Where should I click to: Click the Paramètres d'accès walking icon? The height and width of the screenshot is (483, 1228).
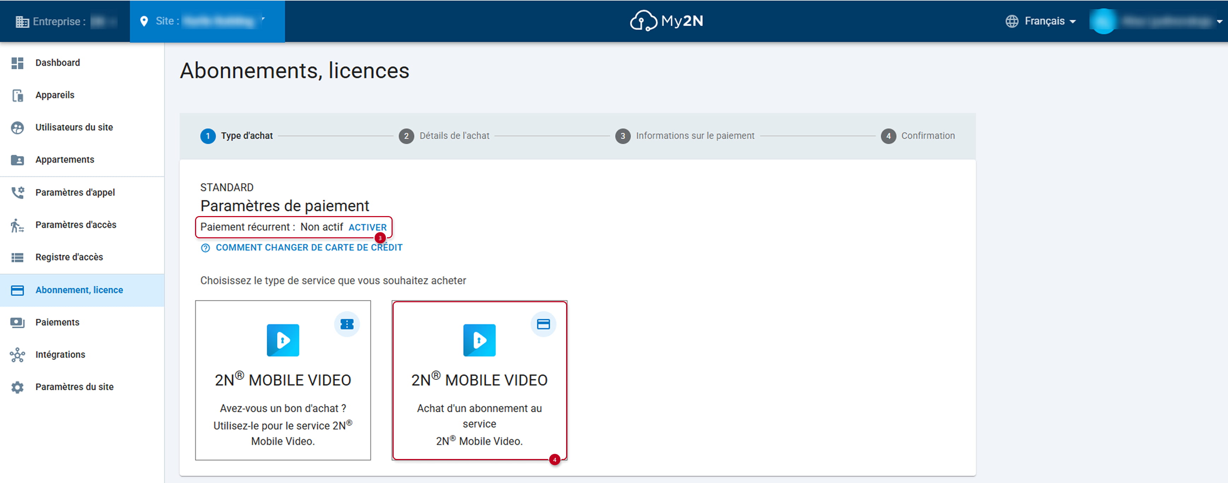pyautogui.click(x=17, y=225)
